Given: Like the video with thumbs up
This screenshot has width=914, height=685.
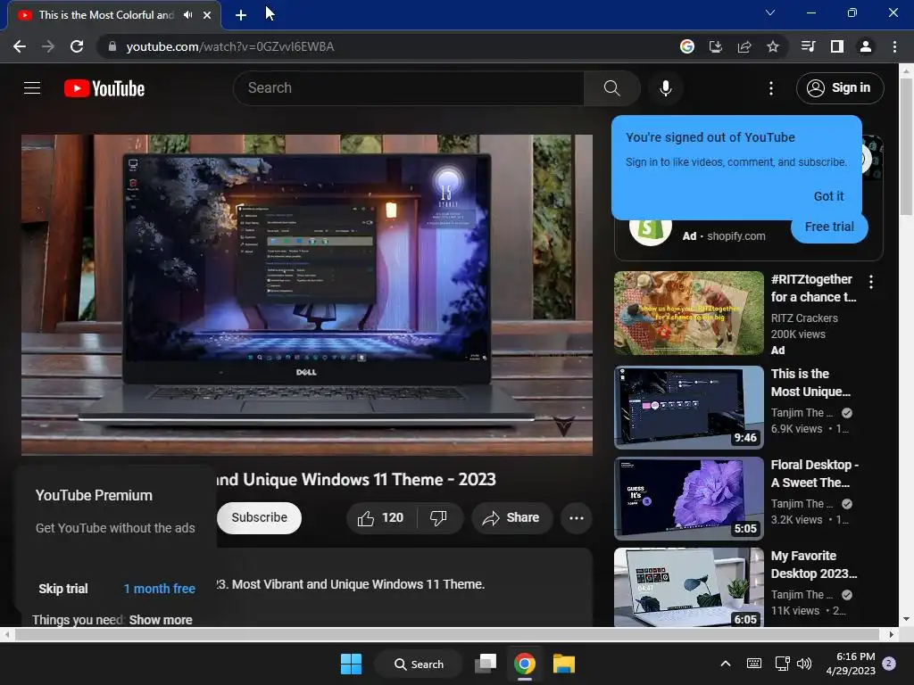Looking at the screenshot, I should coord(381,518).
